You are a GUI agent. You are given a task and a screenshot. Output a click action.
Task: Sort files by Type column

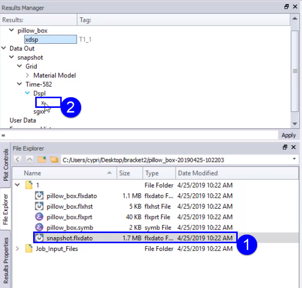pyautogui.click(x=159, y=173)
